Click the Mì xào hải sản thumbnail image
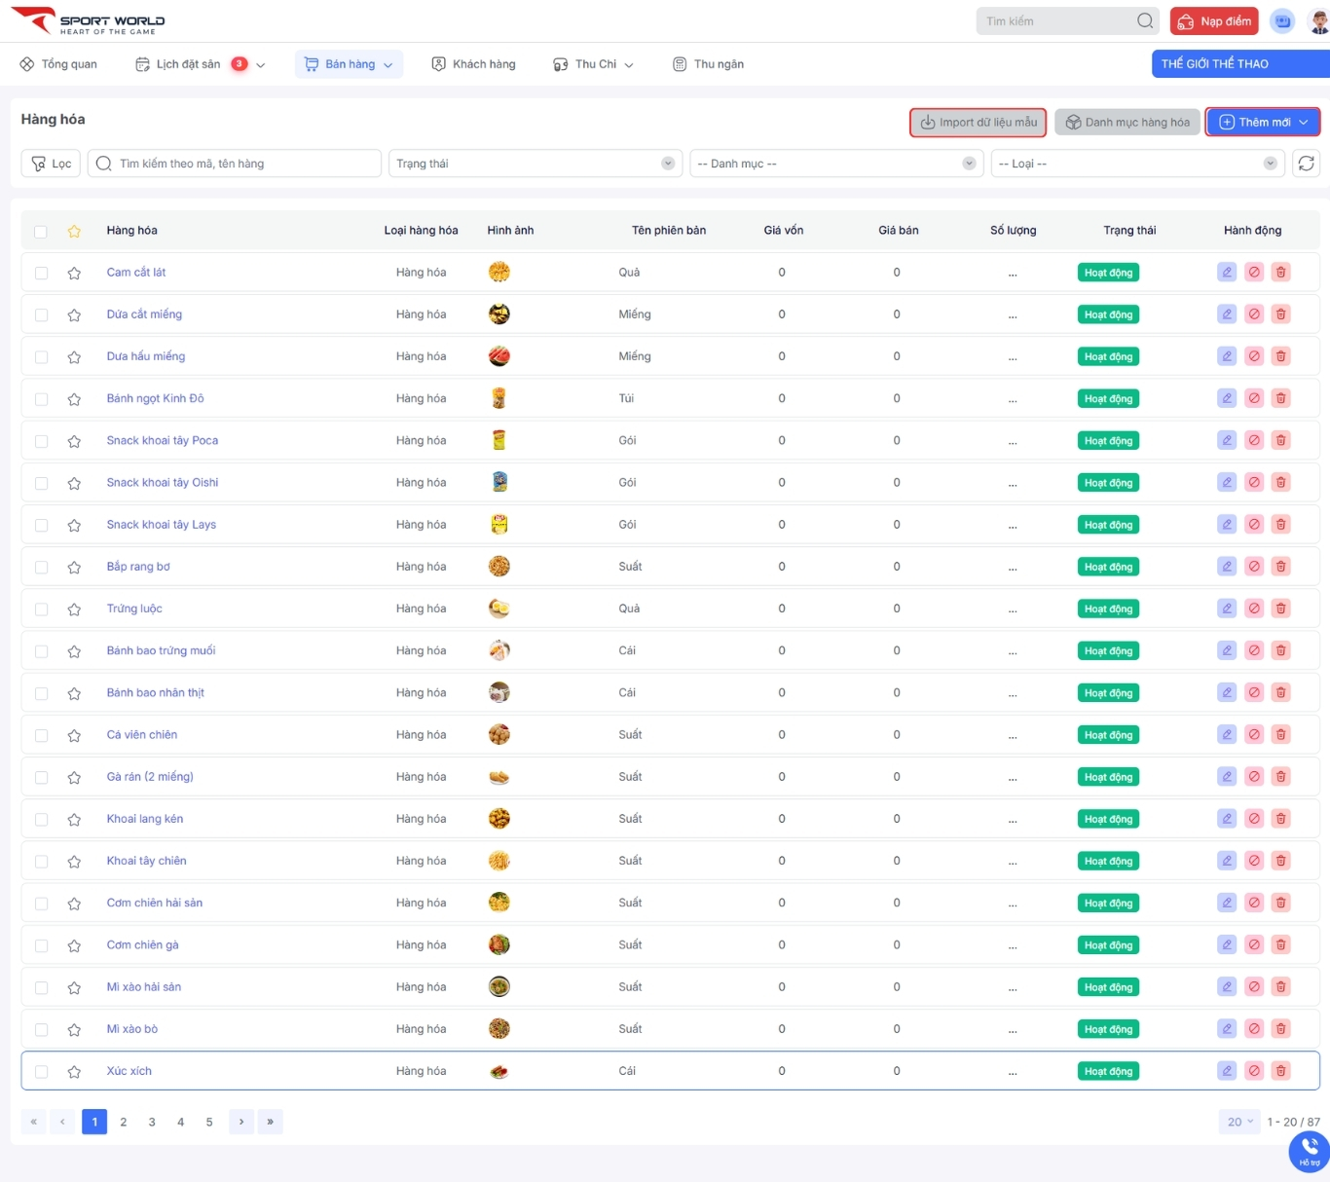 click(x=499, y=987)
